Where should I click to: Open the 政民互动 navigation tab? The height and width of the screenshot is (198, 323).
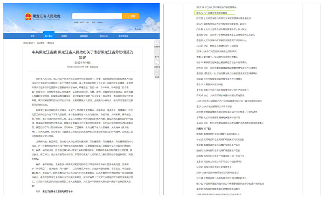(x=103, y=36)
